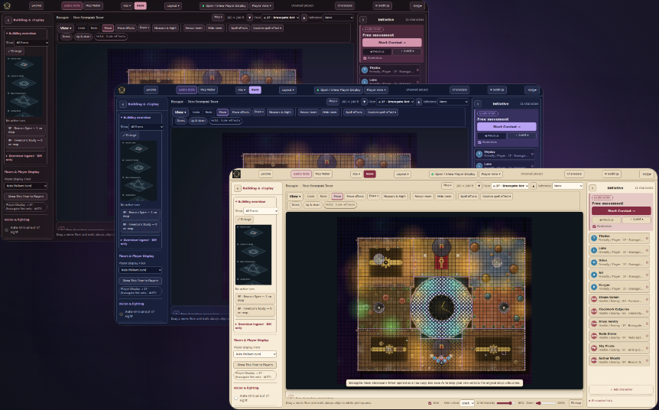Open the Grid colour dropdown
Viewport: 659px width, 410px height.
coord(467,403)
